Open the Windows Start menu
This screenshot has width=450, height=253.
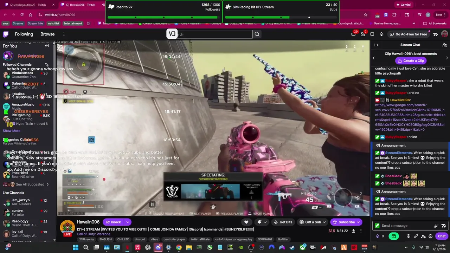click(76, 247)
